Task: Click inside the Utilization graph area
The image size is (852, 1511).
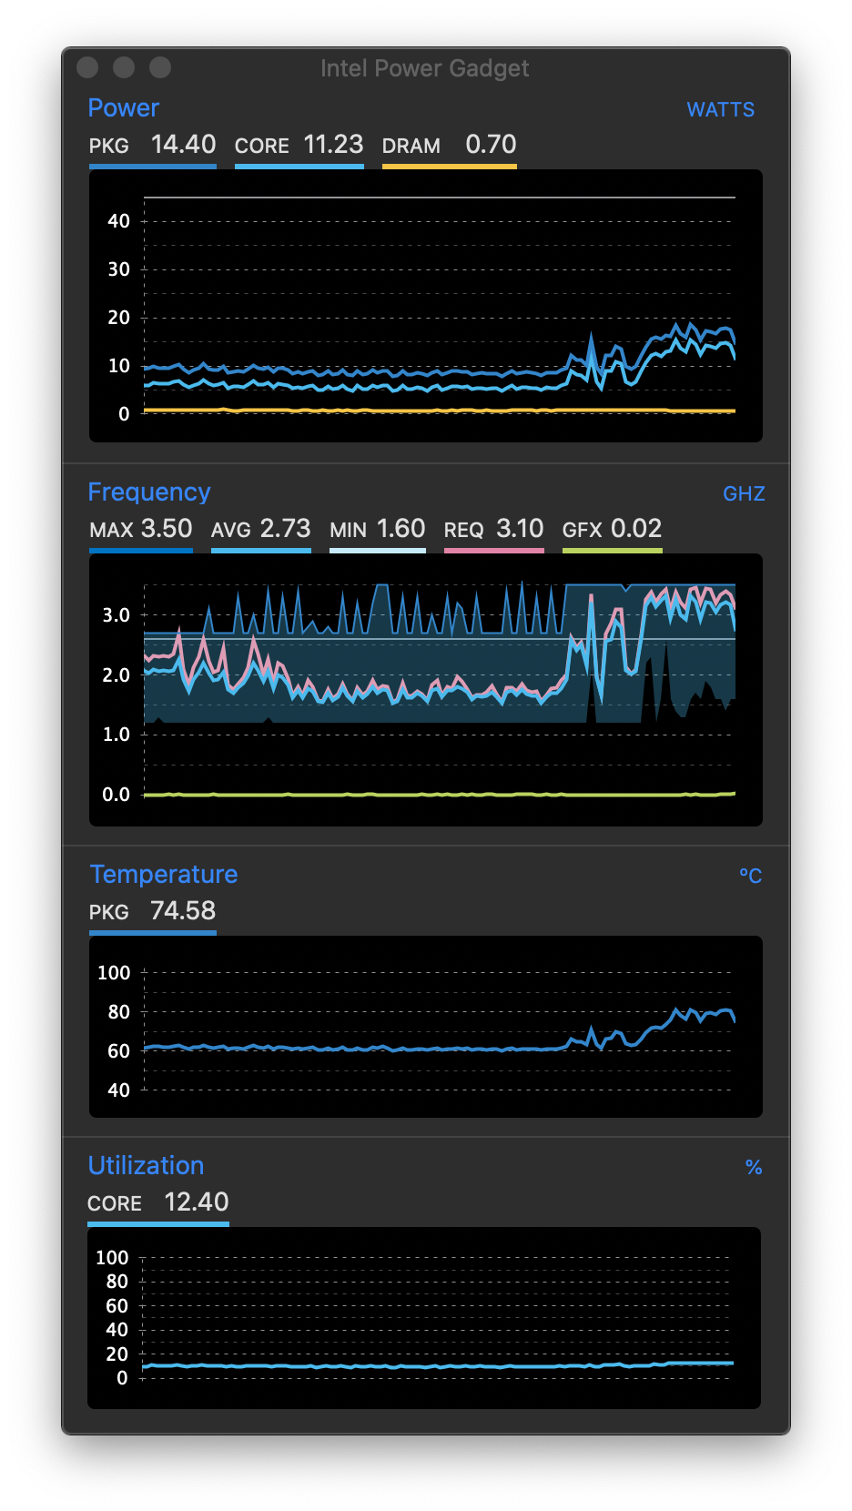Action: click(424, 1318)
